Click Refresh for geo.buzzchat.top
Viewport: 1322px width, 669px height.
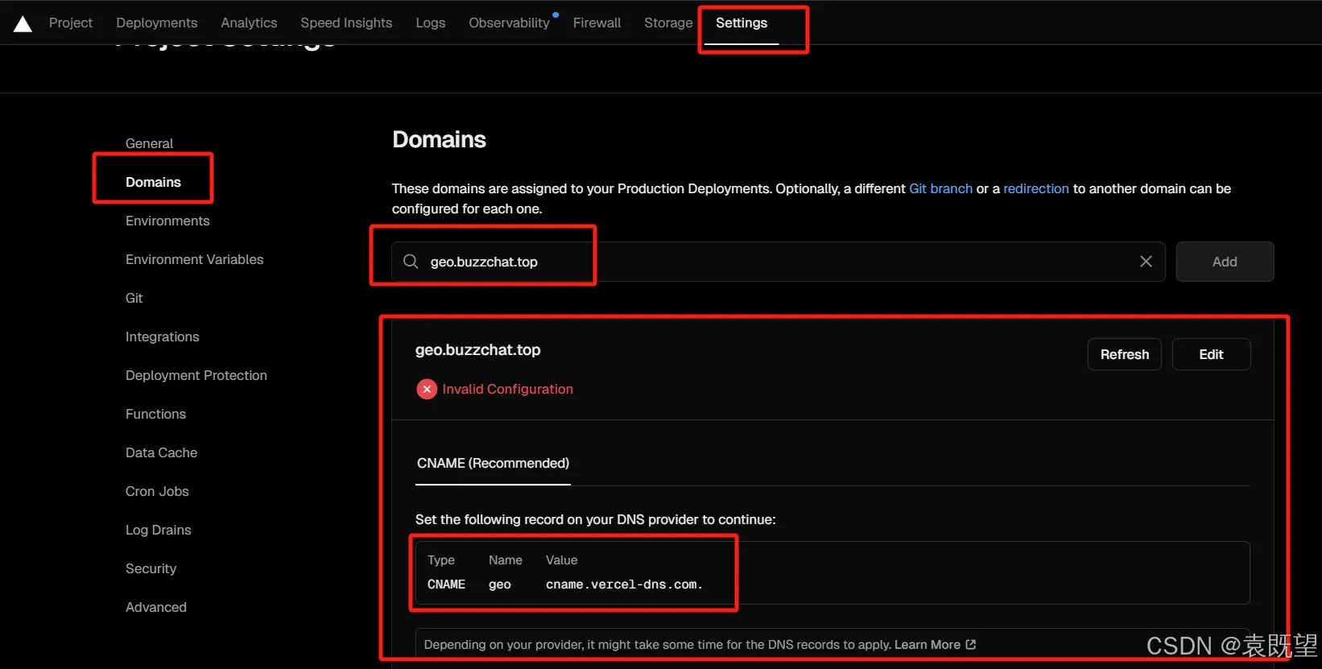(1125, 354)
